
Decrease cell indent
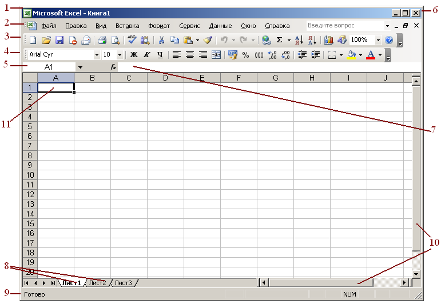pyautogui.click(x=302, y=55)
